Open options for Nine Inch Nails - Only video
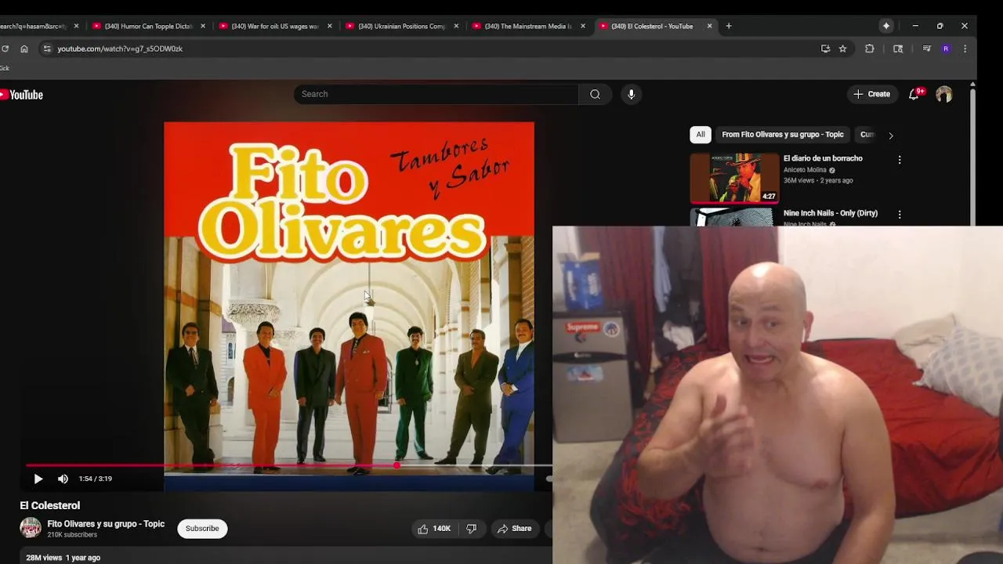The width and height of the screenshot is (1003, 564). pos(900,215)
